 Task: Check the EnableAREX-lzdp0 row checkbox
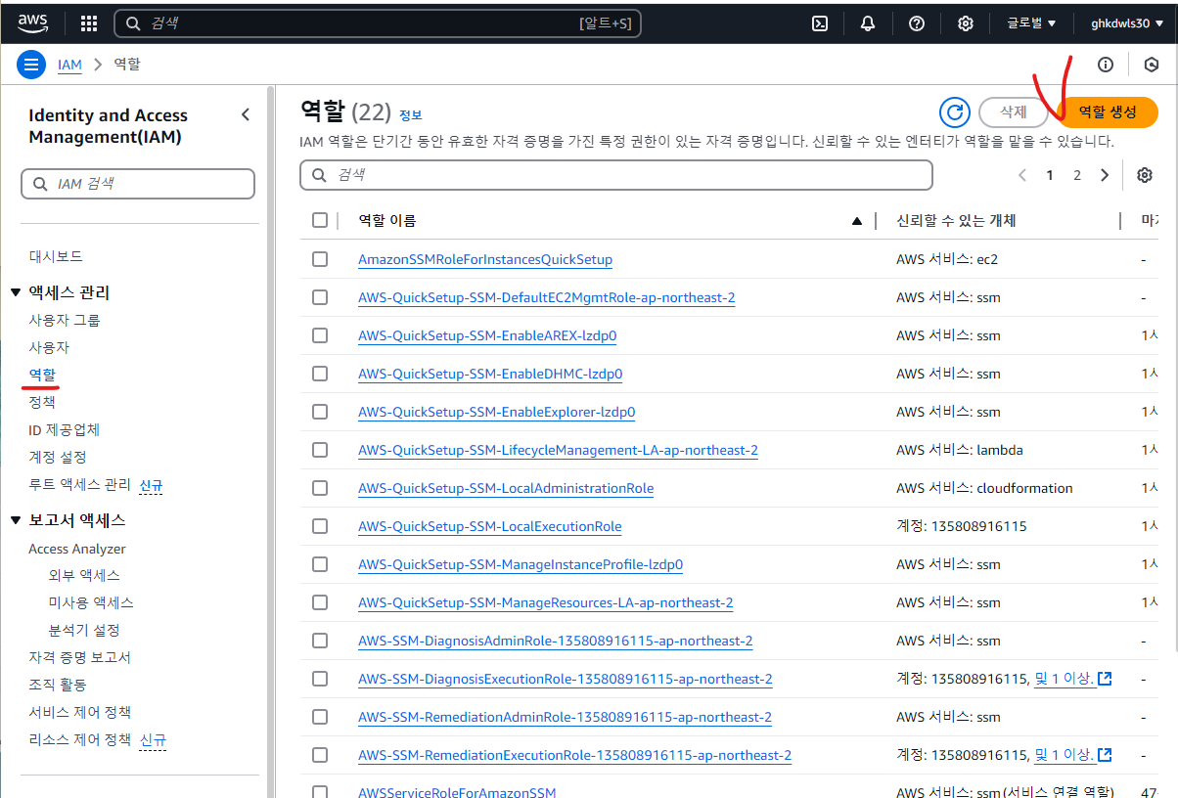(x=320, y=335)
